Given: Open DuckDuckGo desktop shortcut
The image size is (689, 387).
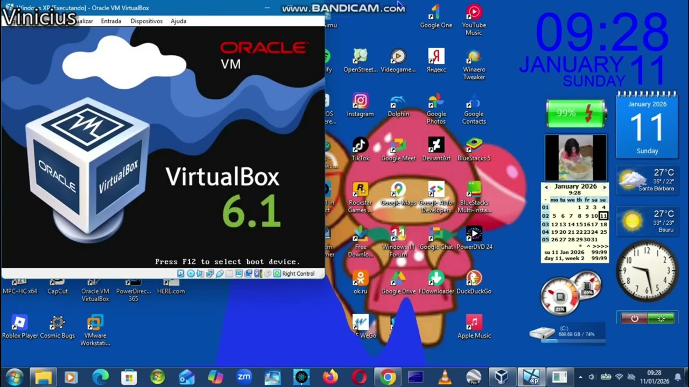Looking at the screenshot, I should click(x=474, y=282).
